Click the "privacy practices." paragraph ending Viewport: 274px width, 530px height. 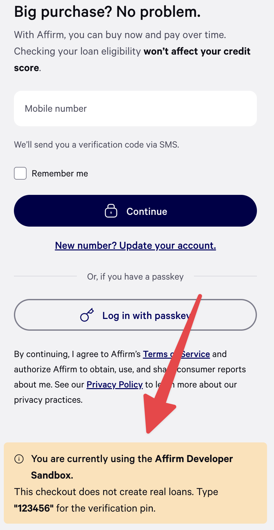(x=48, y=400)
